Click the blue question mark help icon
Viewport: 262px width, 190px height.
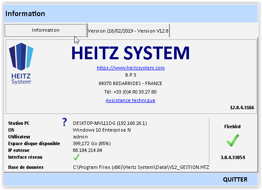point(65,122)
